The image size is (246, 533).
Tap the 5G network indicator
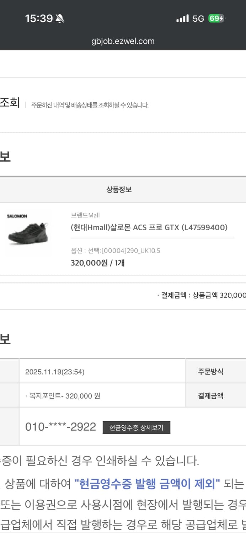199,18
